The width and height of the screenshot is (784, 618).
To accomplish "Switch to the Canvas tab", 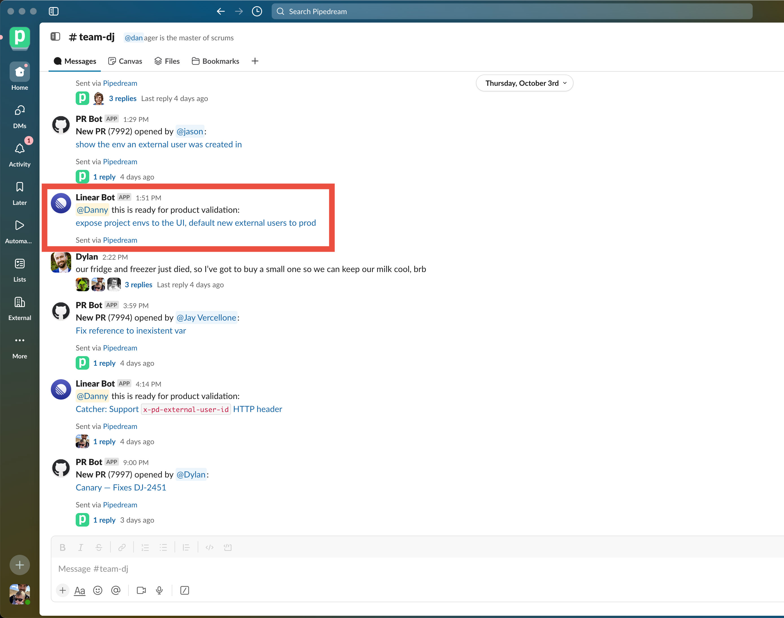I will 125,61.
